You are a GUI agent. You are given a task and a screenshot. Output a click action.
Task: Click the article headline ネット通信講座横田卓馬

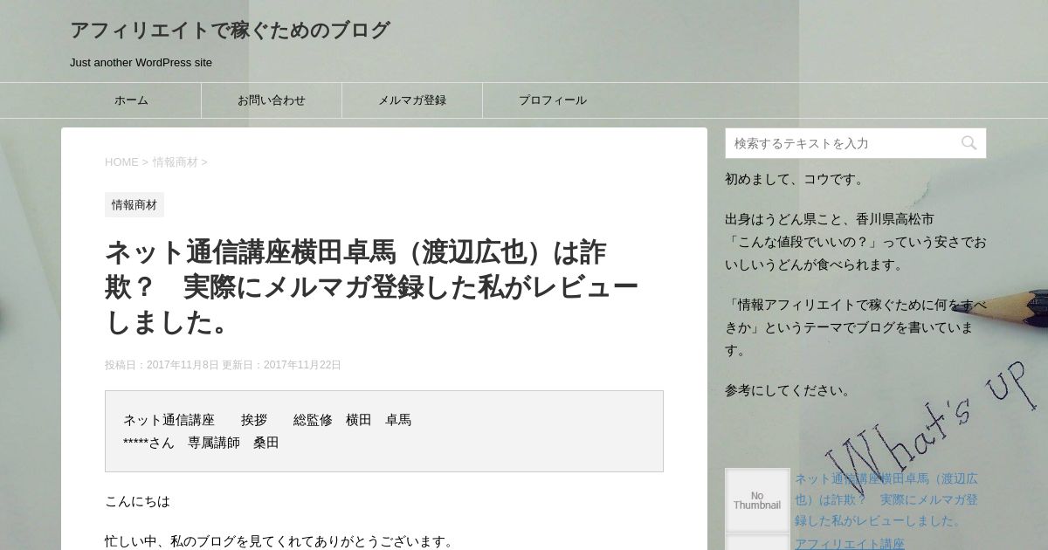371,287
